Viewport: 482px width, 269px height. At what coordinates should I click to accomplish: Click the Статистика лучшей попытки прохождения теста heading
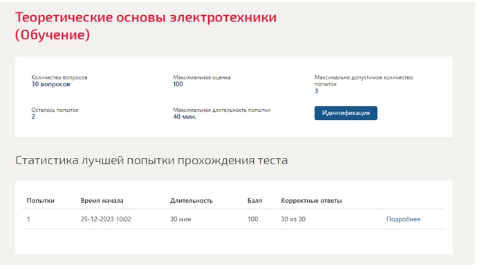[151, 161]
